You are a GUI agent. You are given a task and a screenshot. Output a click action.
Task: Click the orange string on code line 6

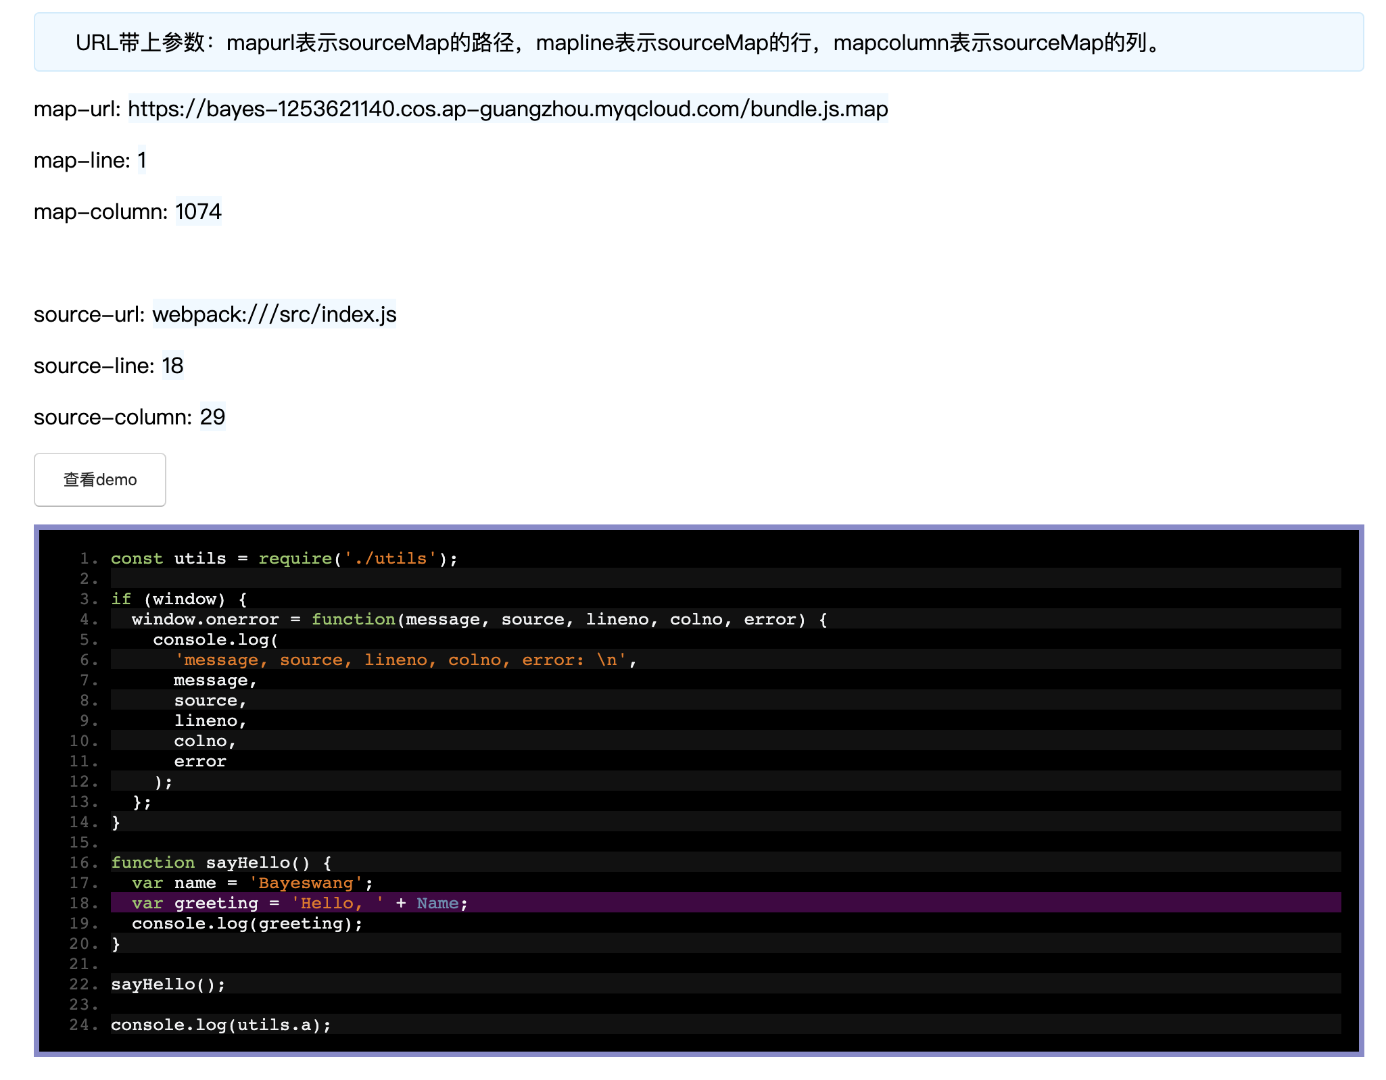[x=401, y=660]
